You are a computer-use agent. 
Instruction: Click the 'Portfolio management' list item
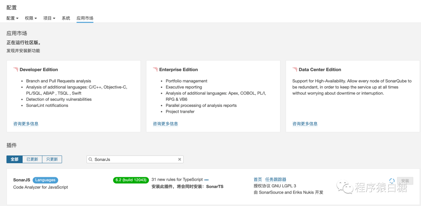(186, 81)
